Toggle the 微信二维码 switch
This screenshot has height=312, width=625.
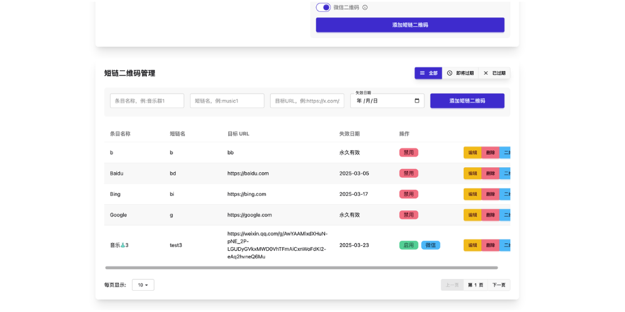coord(323,7)
